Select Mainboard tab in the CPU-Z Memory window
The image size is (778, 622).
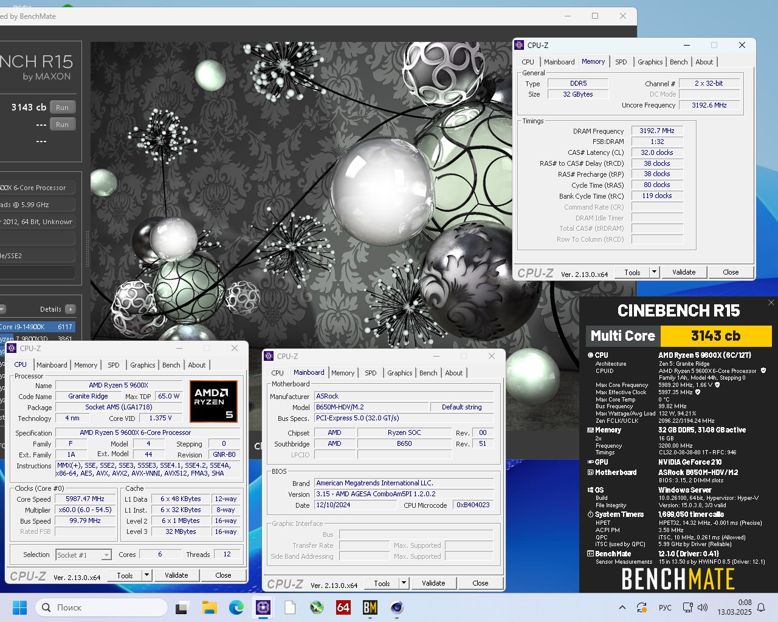559,62
